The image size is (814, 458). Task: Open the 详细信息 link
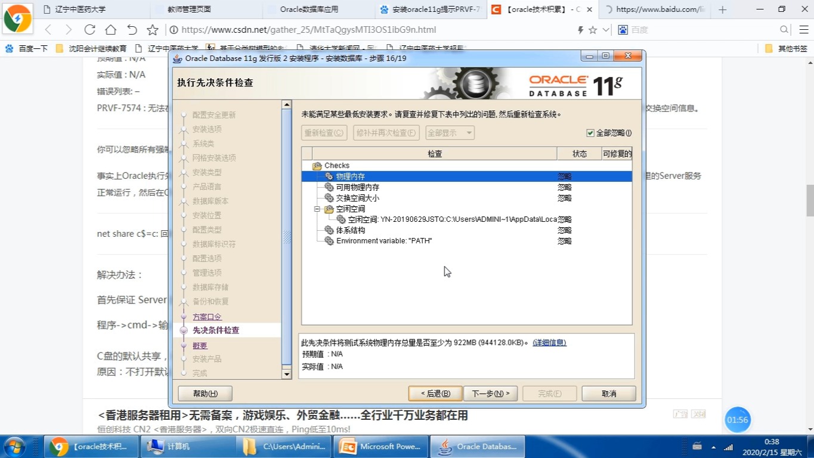pos(549,343)
